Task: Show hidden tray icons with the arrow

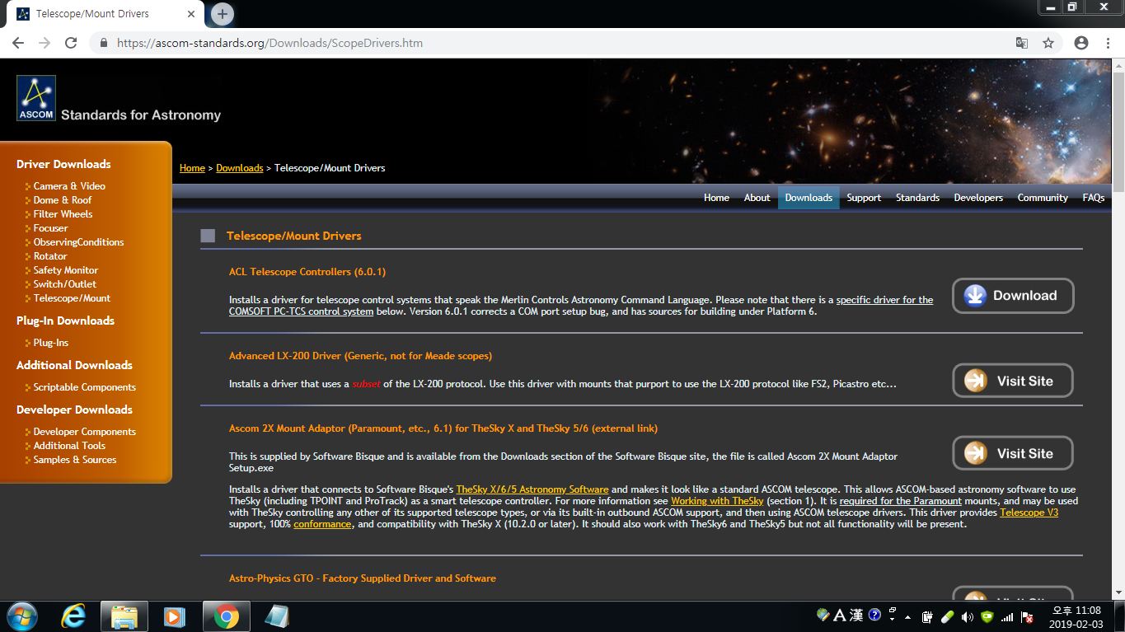Action: tap(907, 616)
